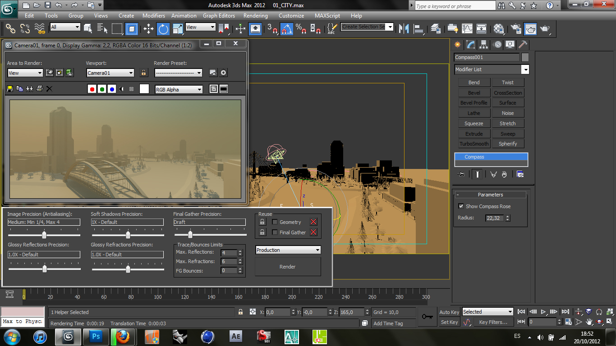The image size is (616, 346).
Task: Clear rendered image with X icon
Action: coord(49,89)
